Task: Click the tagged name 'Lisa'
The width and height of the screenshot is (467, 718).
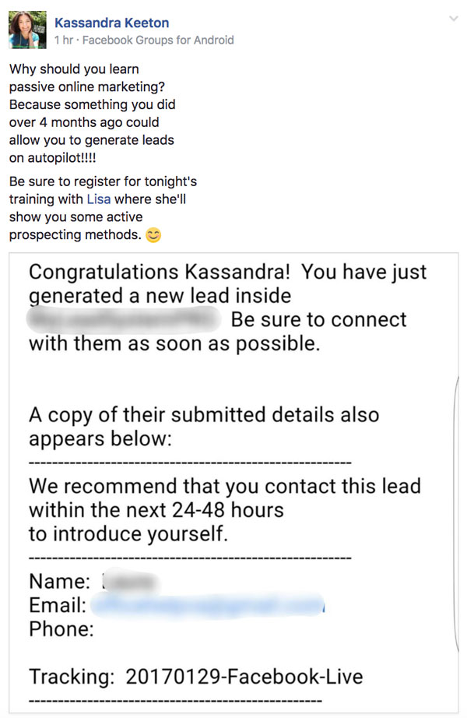Action: click(x=98, y=199)
